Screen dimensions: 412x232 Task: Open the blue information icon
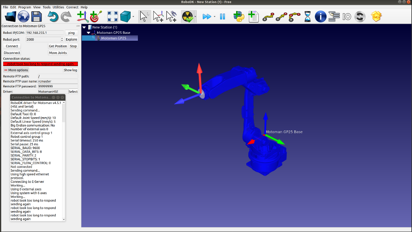[320, 17]
